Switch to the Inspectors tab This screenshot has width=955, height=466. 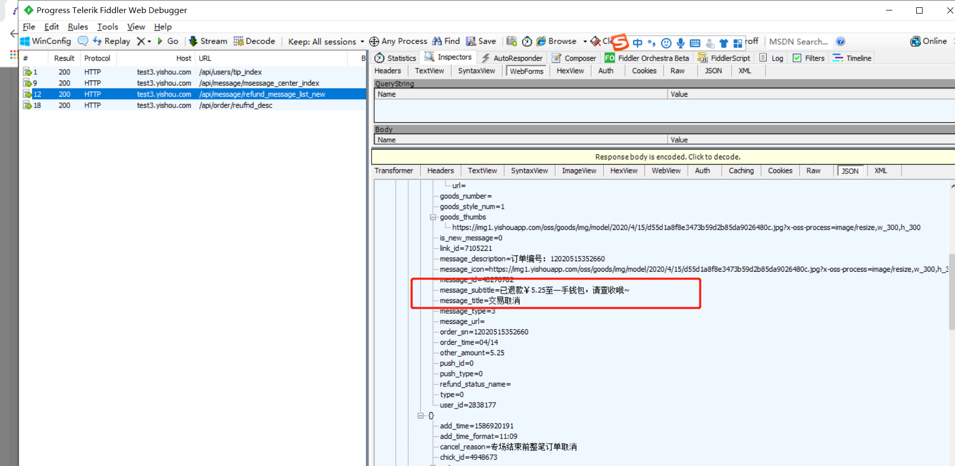(x=448, y=57)
